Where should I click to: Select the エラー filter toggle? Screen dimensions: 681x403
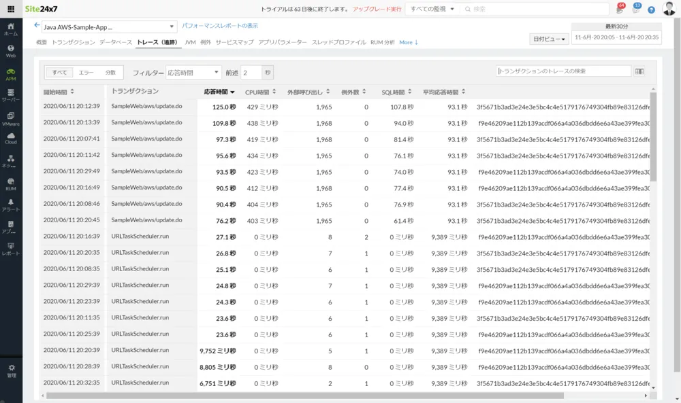coord(86,72)
